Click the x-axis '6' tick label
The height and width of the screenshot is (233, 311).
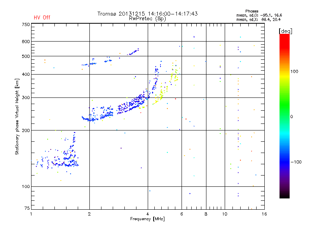click(x=182, y=214)
